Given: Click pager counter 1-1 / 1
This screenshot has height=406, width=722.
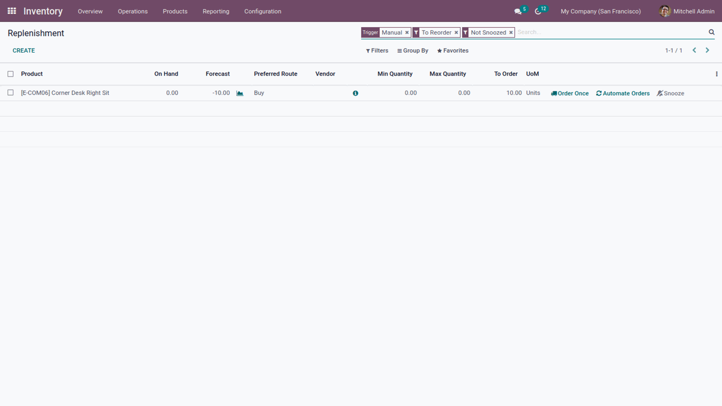Looking at the screenshot, I should coord(673,50).
